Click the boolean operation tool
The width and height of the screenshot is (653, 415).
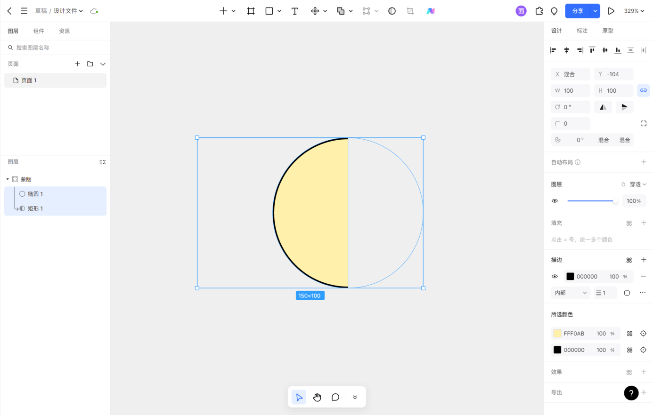pyautogui.click(x=341, y=11)
